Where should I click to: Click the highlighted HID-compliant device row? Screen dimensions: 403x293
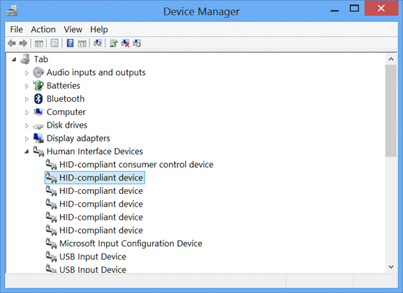pos(95,177)
